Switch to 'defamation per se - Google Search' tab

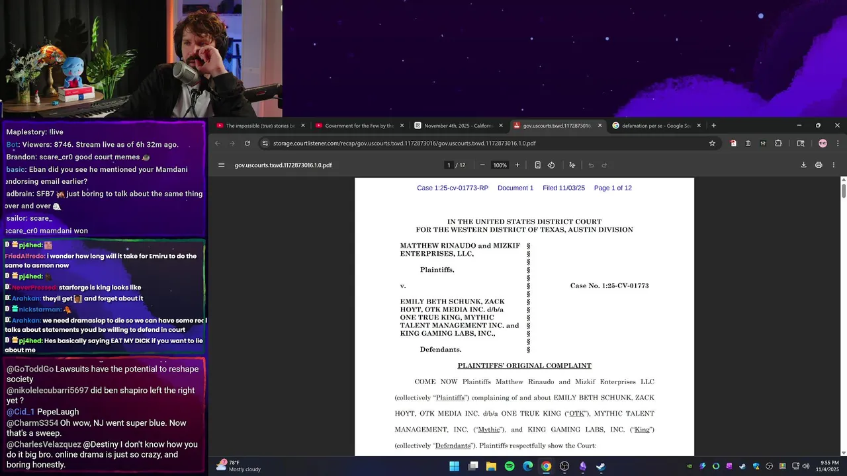pyautogui.click(x=656, y=126)
